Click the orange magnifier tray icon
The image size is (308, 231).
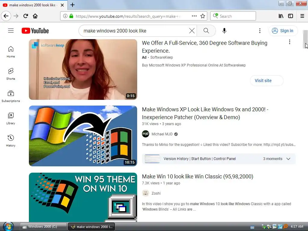tap(286, 227)
